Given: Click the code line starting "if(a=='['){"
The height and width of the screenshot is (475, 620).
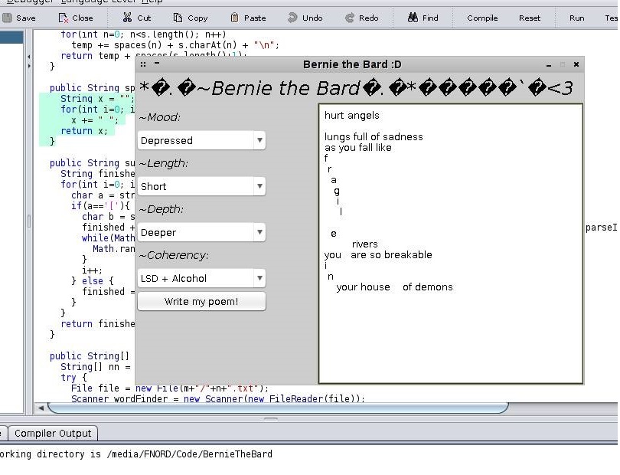Looking at the screenshot, I should pos(100,206).
